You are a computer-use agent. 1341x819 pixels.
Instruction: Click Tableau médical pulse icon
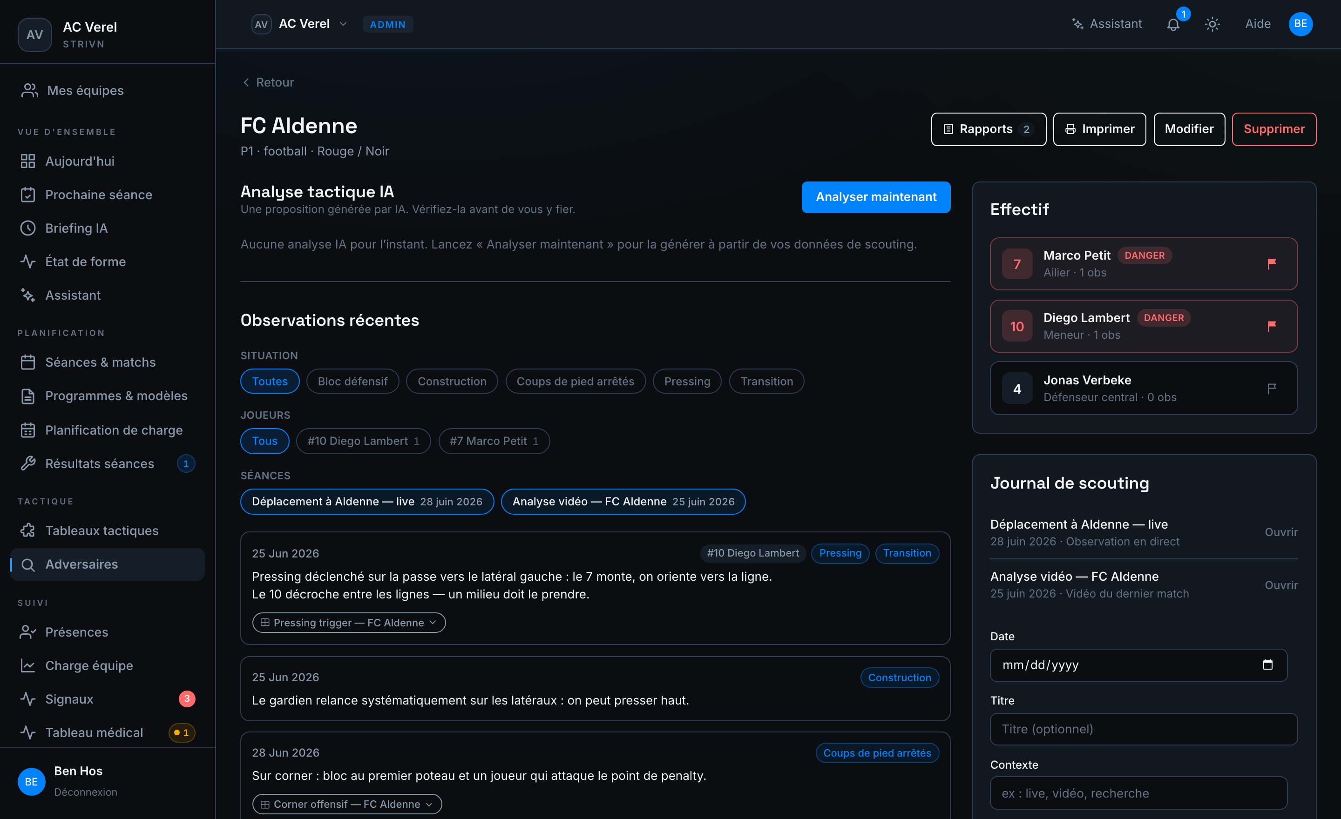(28, 732)
